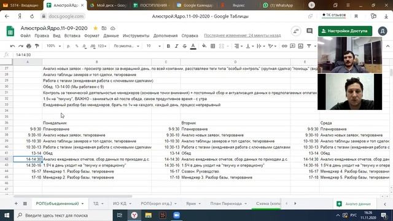Open the Правка menu
Viewport: 393px width, 221px height.
pyautogui.click(x=42, y=36)
